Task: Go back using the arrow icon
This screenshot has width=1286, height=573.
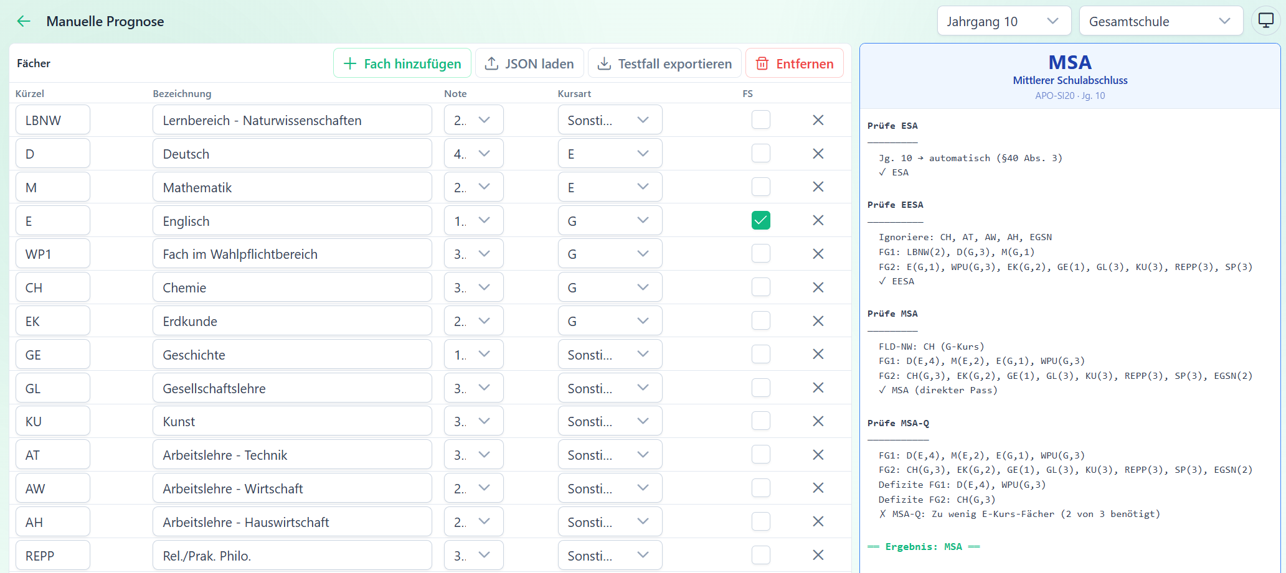Action: pos(24,21)
